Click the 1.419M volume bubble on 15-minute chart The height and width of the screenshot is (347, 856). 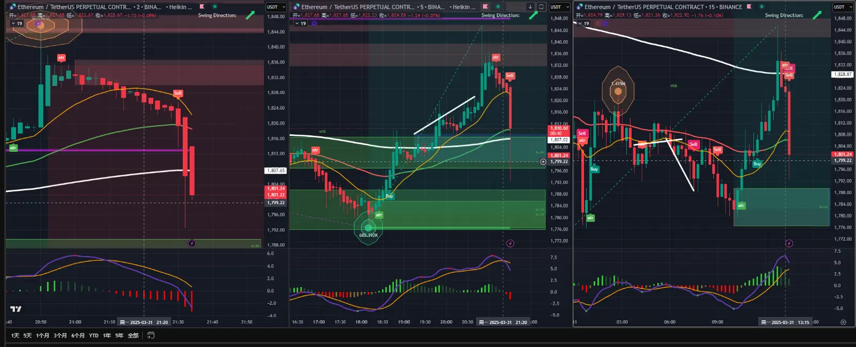[618, 91]
